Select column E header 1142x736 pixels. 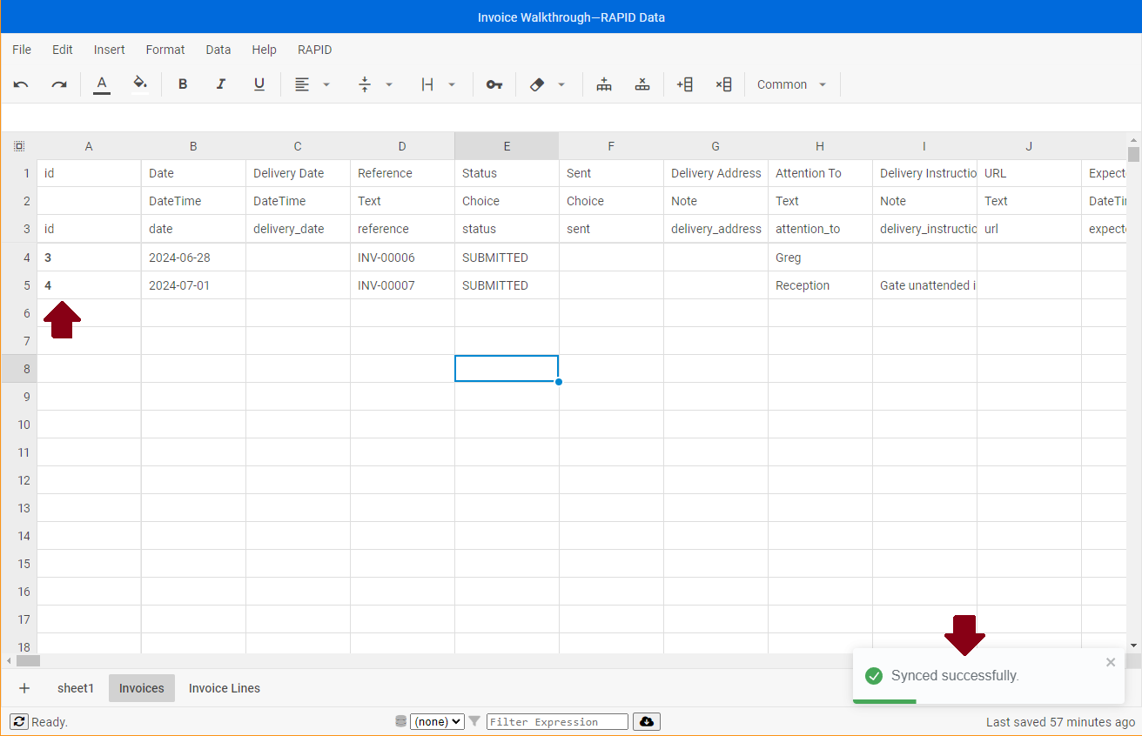507,146
